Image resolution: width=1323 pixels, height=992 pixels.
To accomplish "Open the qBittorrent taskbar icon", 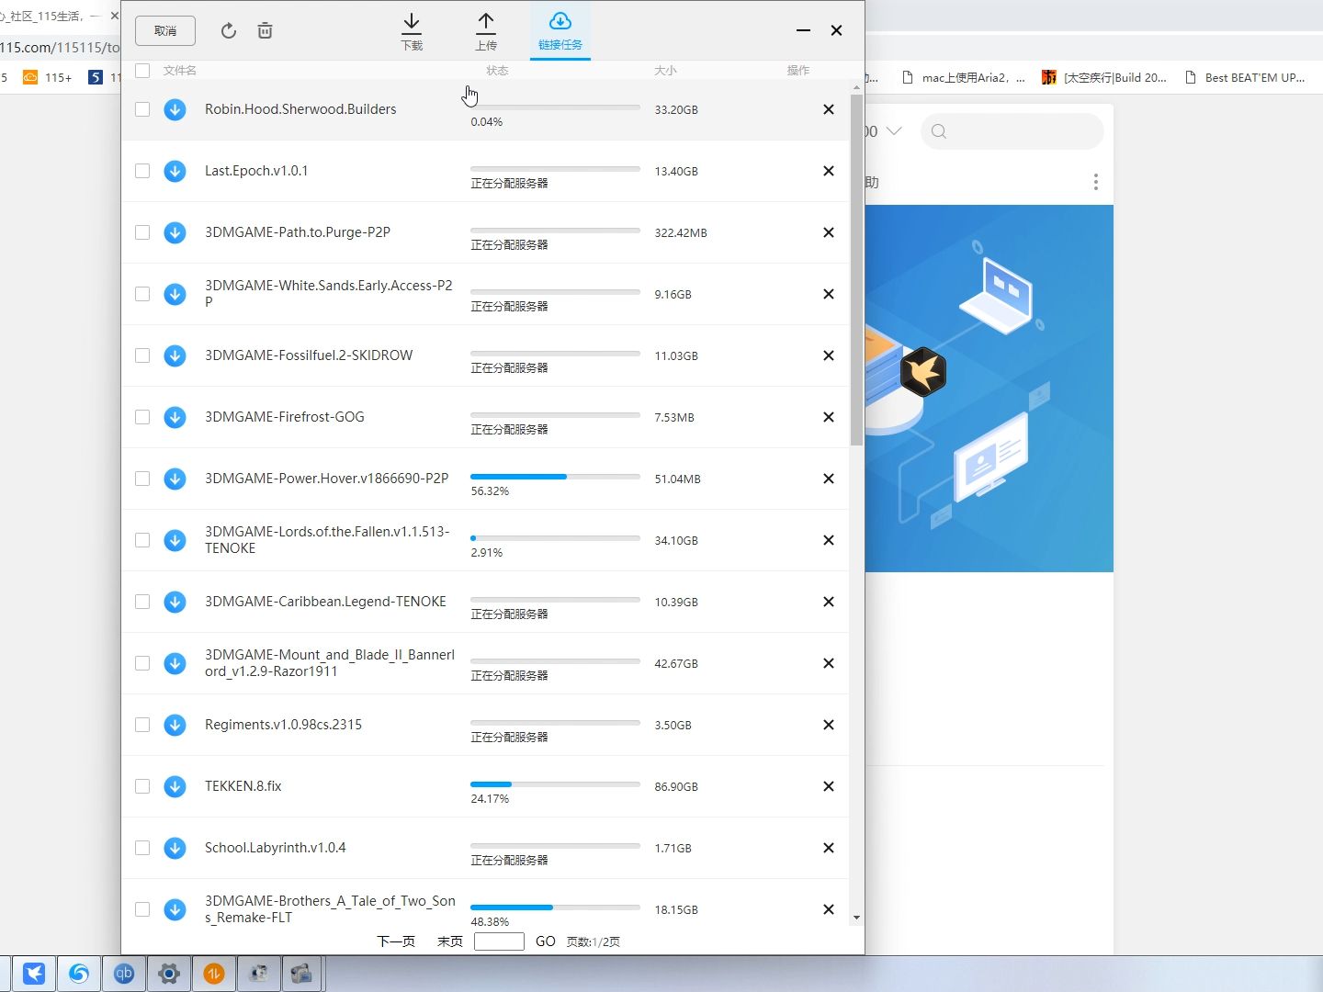I will pos(124,973).
